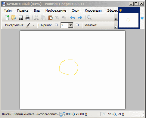Close the Paint.NET window
Viewport: 146px width, 118px height.
pos(141,4)
